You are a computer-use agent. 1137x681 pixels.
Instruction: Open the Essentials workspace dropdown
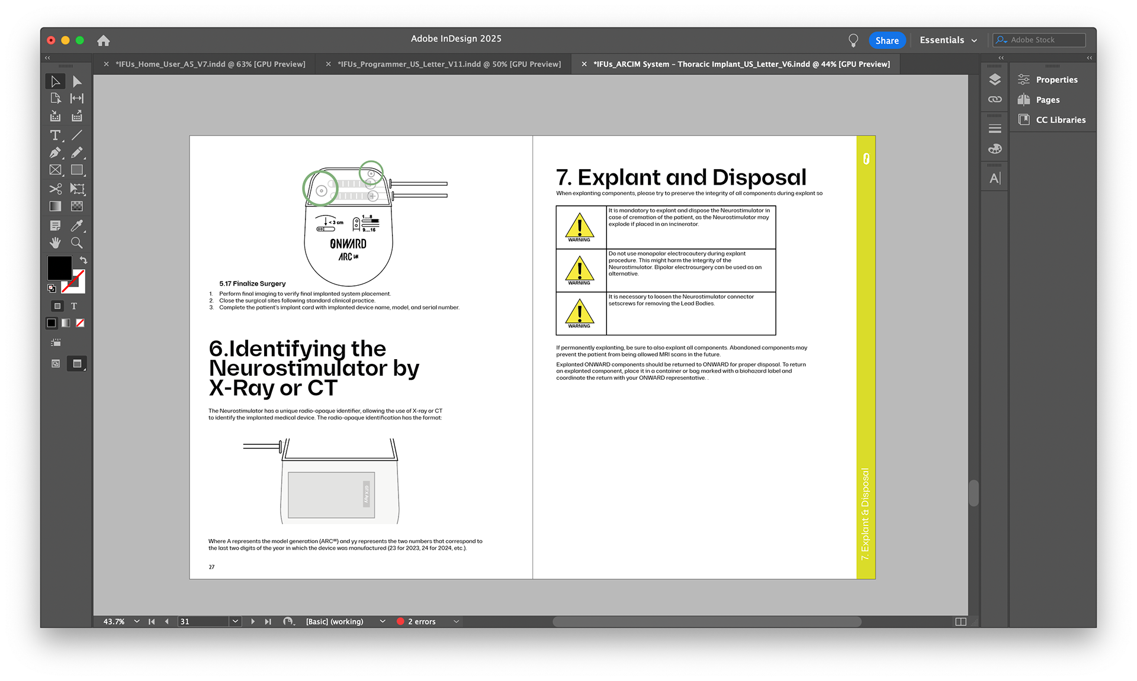[x=948, y=40]
